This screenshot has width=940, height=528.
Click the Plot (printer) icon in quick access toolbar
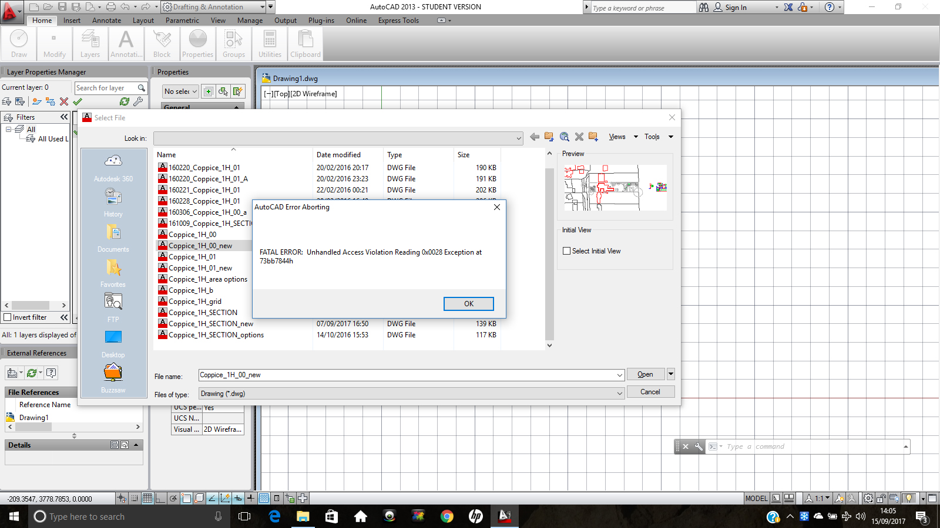tap(110, 7)
